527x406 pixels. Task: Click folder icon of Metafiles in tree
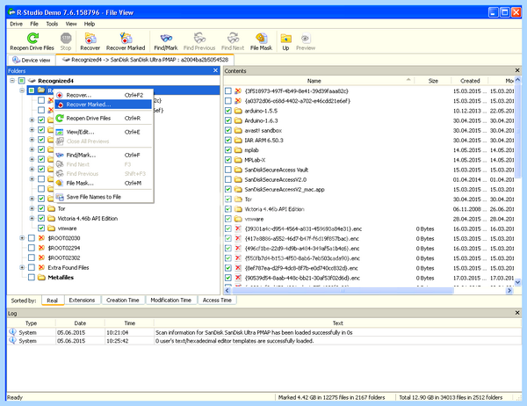click(41, 278)
